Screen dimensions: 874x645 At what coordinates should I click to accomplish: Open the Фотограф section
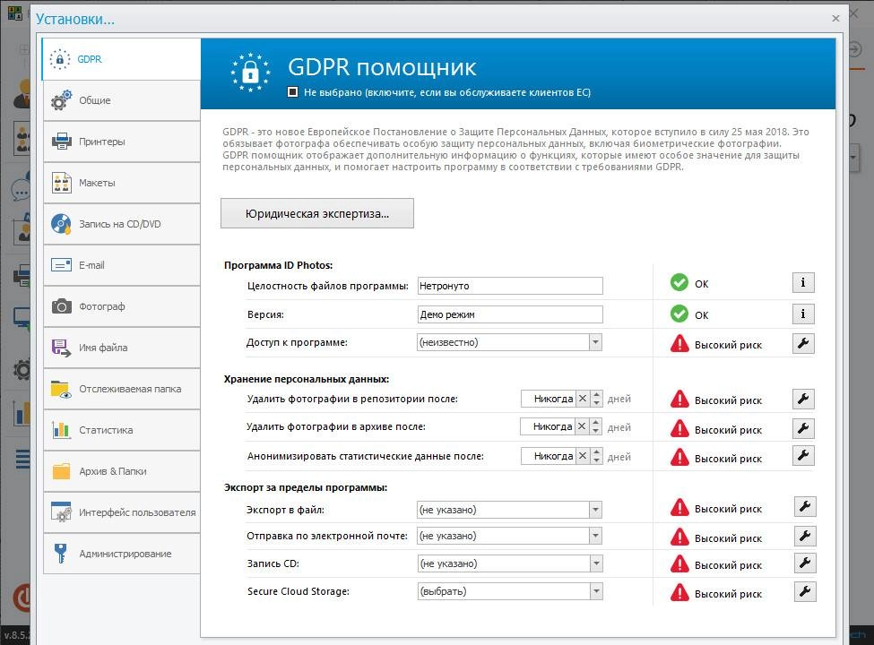pyautogui.click(x=122, y=306)
